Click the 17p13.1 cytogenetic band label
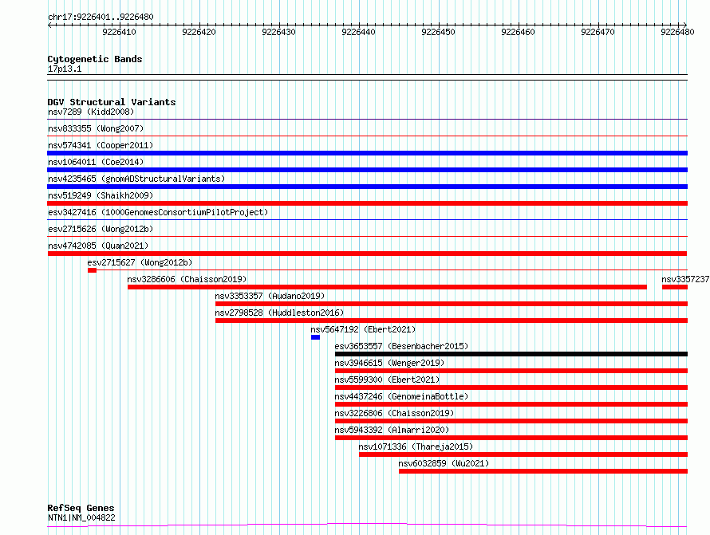Image resolution: width=710 pixels, height=535 pixels. tap(65, 69)
